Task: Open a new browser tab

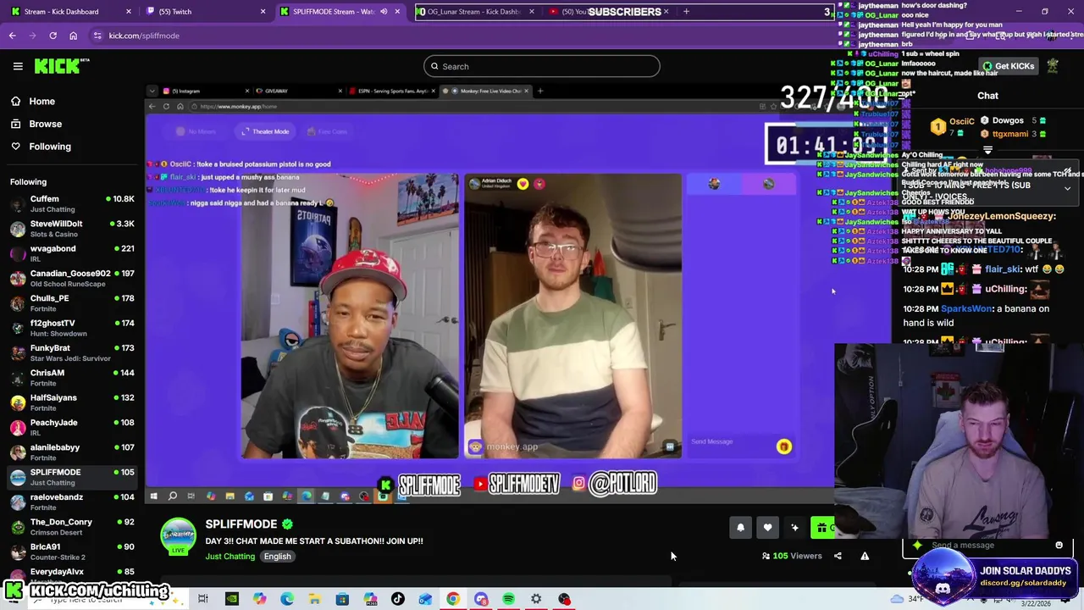Action: (x=686, y=12)
